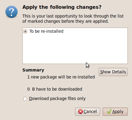Screen dimensions: 132x120
Task: Select the To be re-installed row
Action: (75, 31)
